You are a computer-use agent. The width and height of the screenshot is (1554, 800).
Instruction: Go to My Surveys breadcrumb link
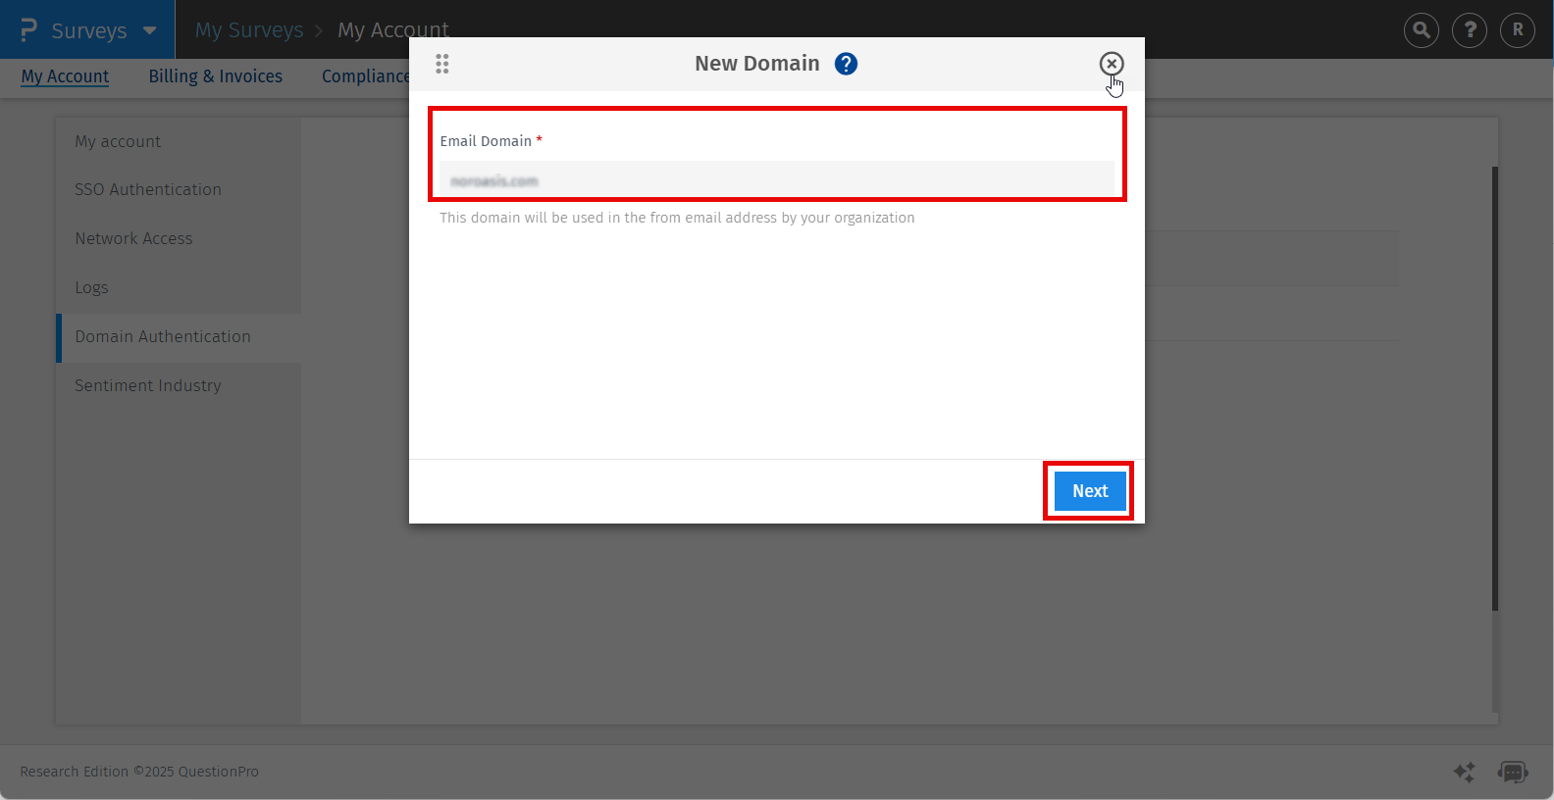tap(249, 30)
